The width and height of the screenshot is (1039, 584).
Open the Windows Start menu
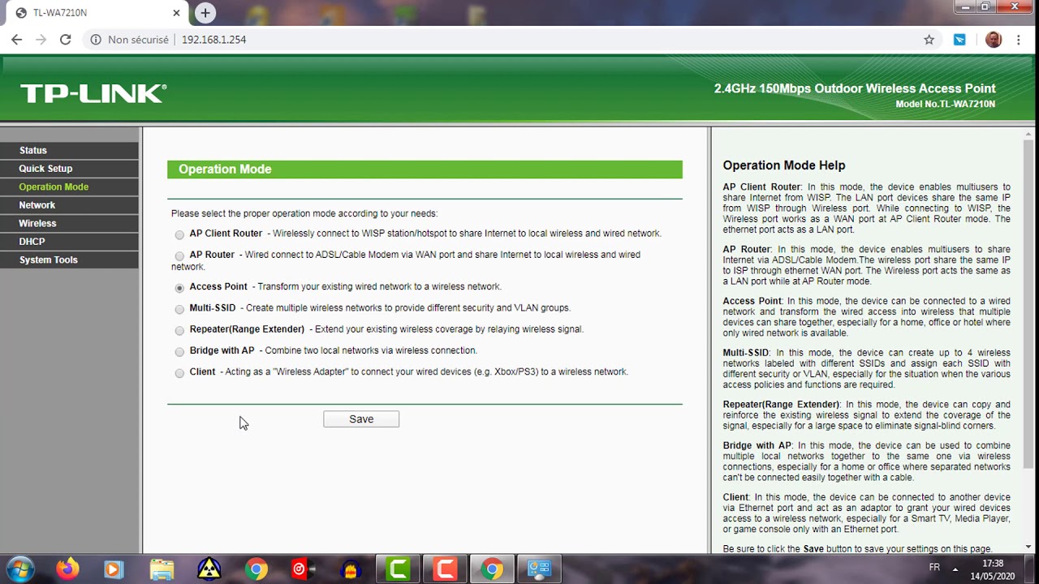click(x=21, y=569)
